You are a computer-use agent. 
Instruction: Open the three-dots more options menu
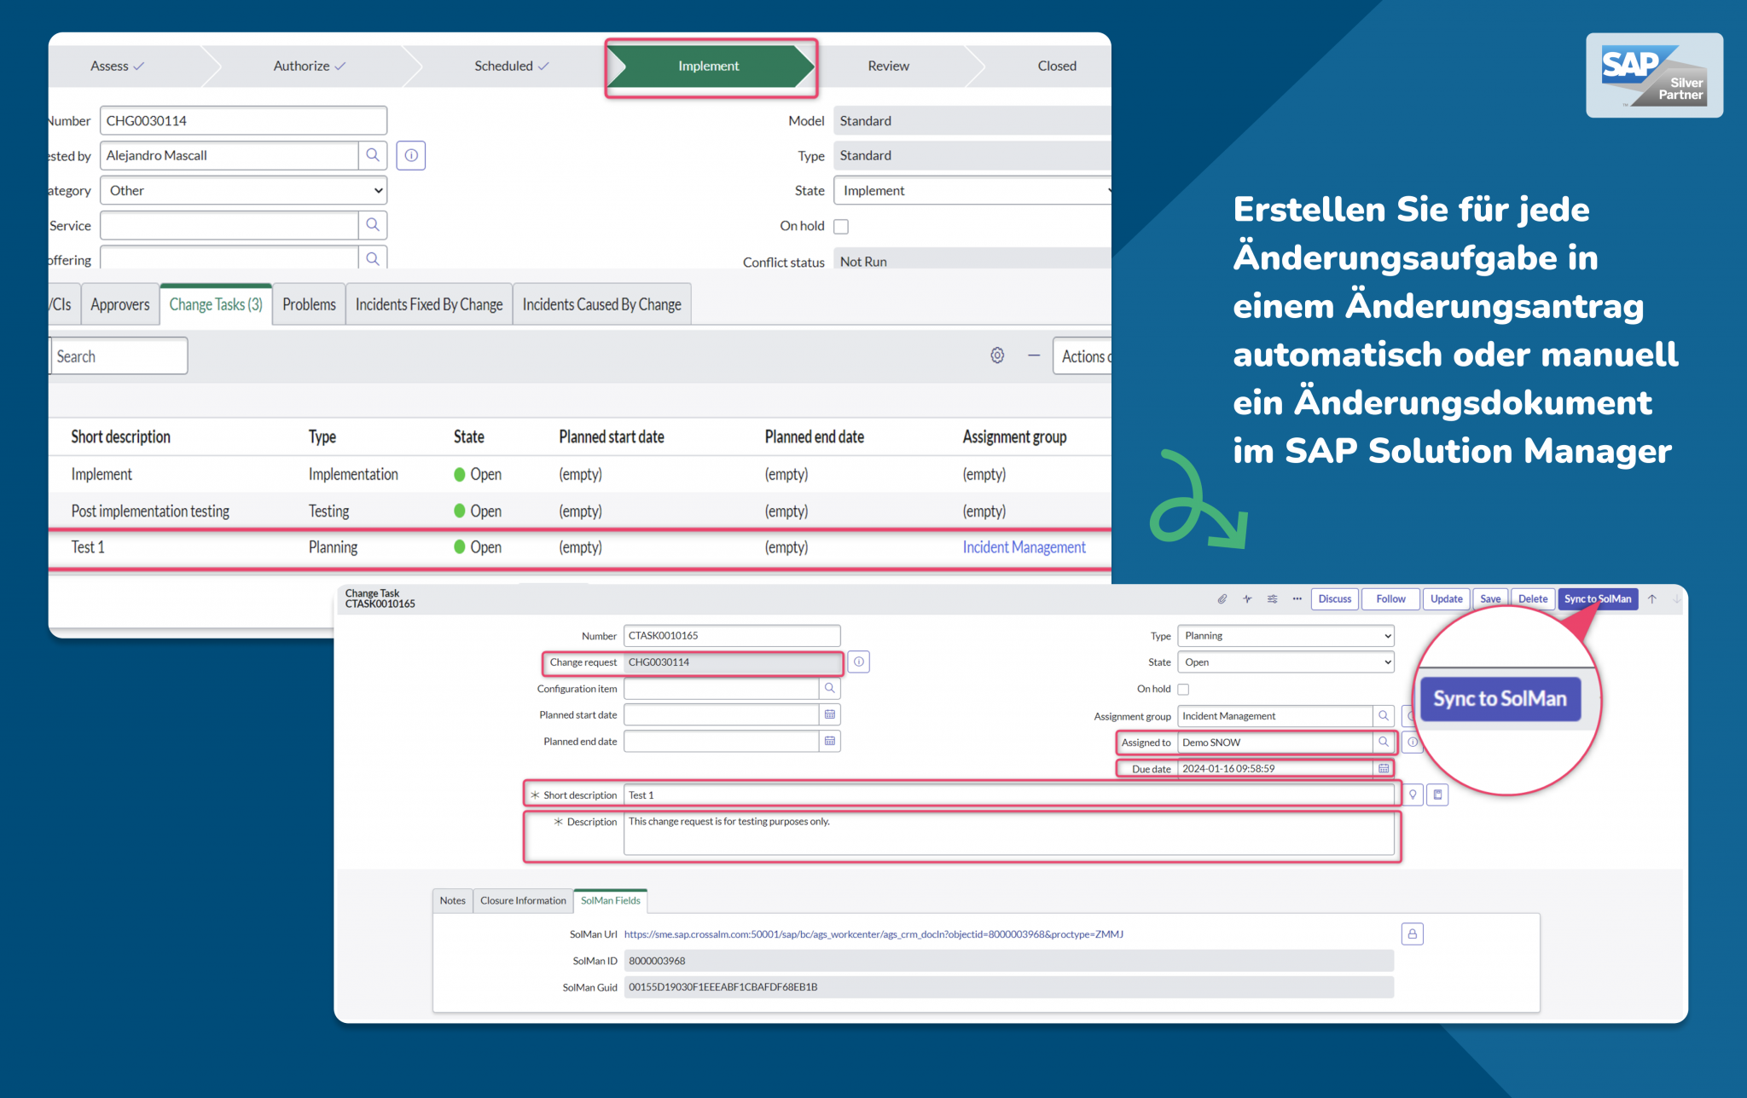click(x=1297, y=598)
